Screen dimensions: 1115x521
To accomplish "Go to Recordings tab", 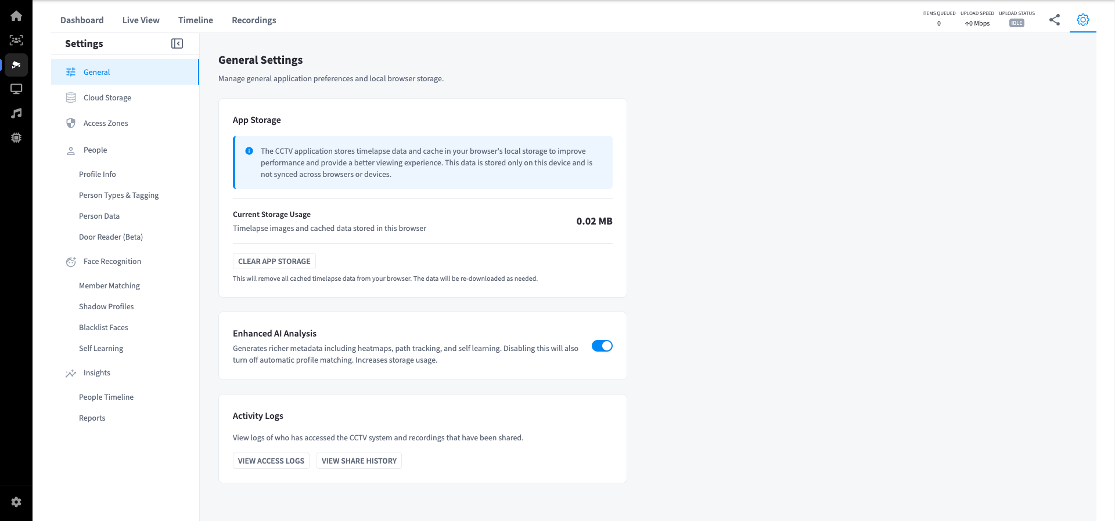I will click(x=254, y=20).
